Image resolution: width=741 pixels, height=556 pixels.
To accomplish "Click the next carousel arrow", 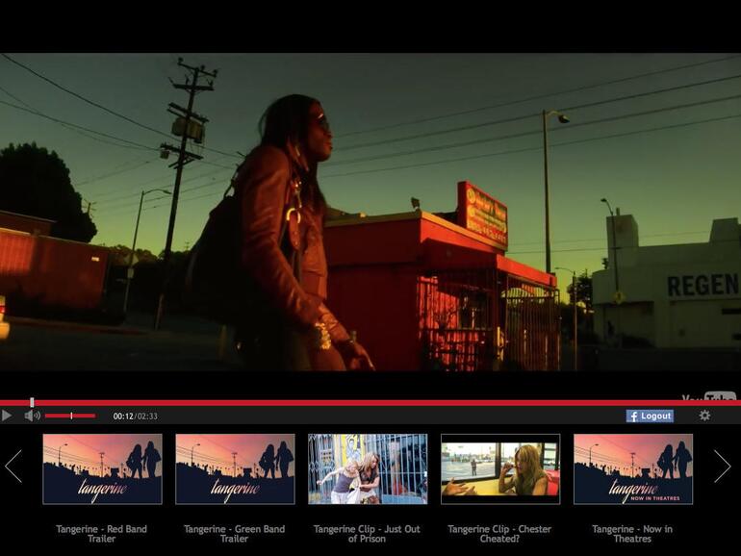I will [x=722, y=466].
